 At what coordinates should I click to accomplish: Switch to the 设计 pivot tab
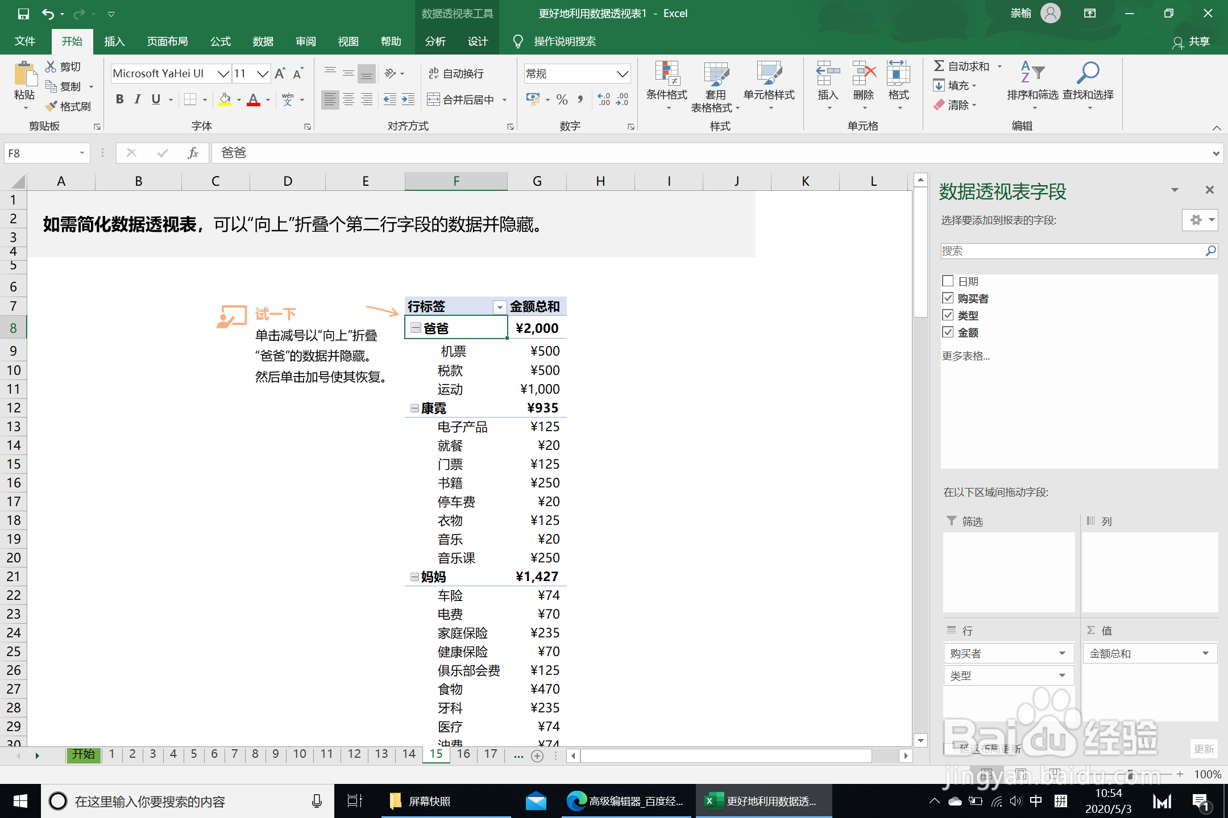point(478,41)
